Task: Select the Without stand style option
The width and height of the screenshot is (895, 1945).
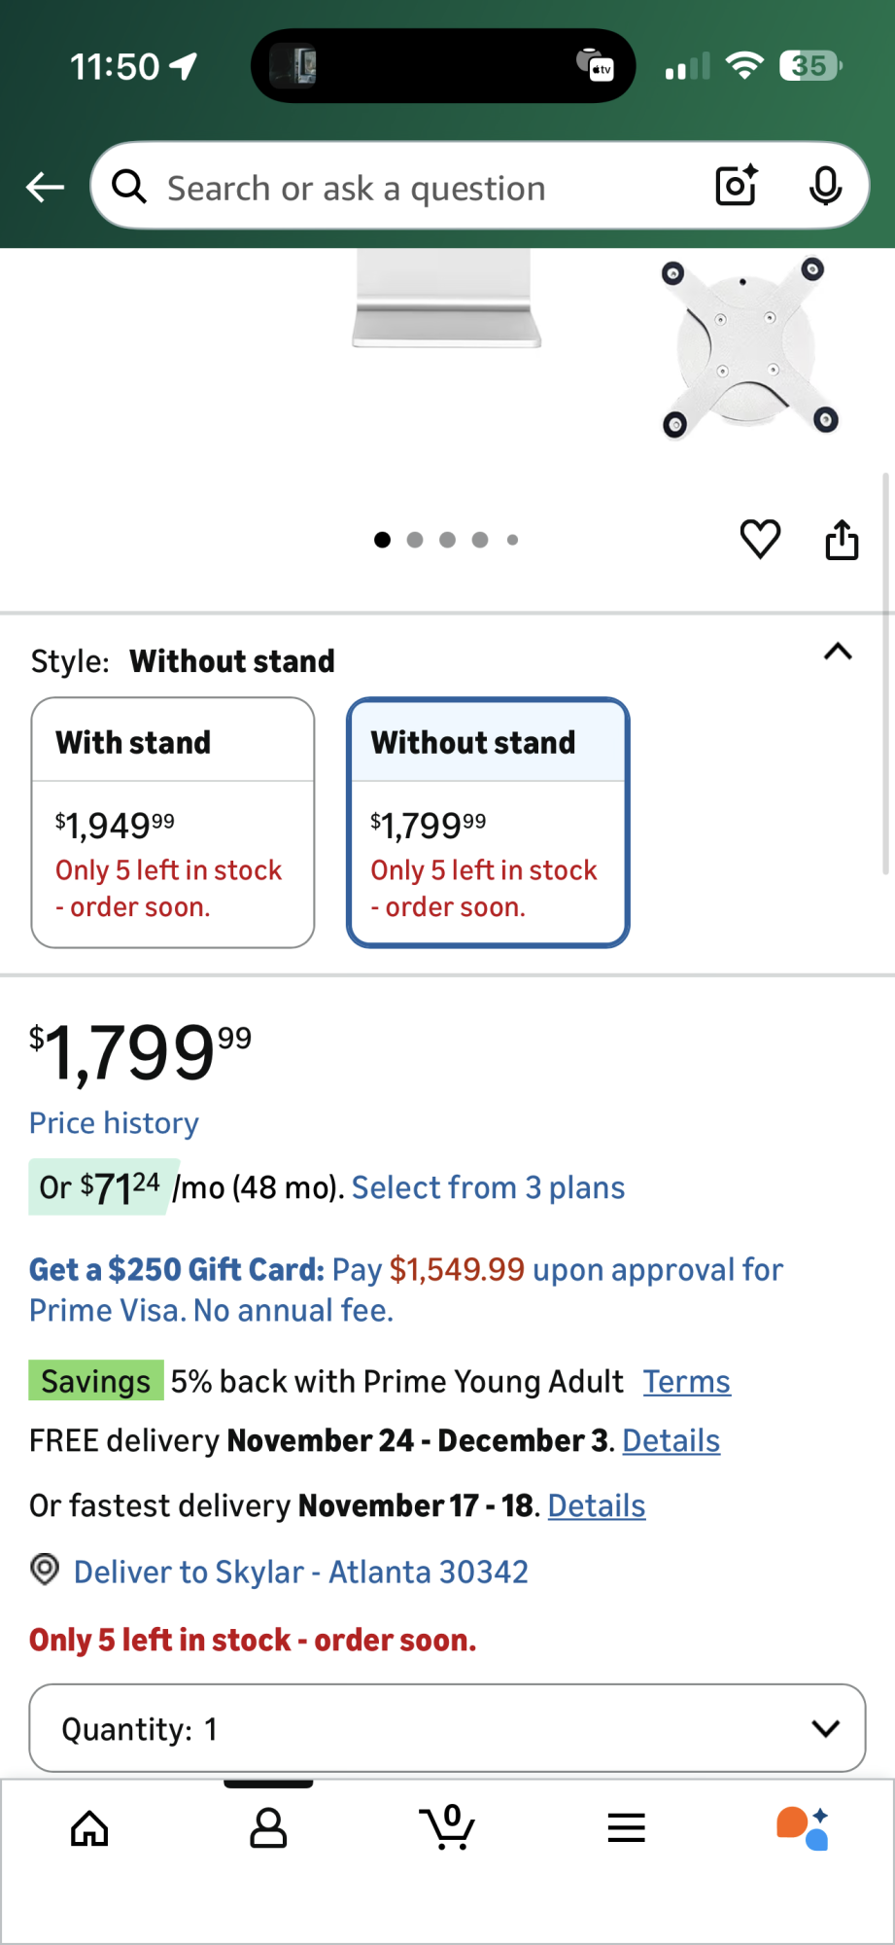Action: click(x=488, y=822)
